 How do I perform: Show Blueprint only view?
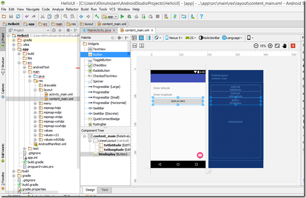pos(141,38)
